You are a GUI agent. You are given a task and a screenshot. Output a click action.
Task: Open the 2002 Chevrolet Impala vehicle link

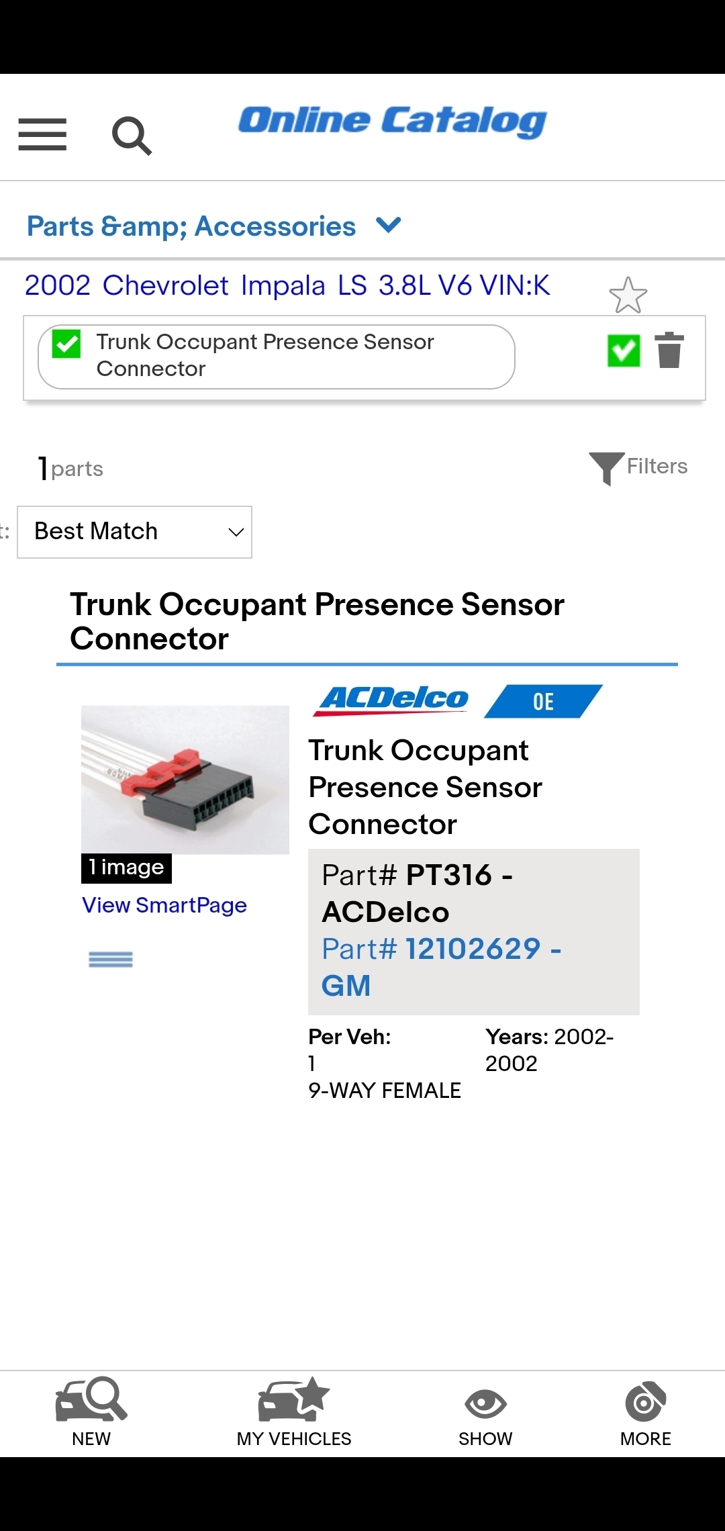[287, 285]
